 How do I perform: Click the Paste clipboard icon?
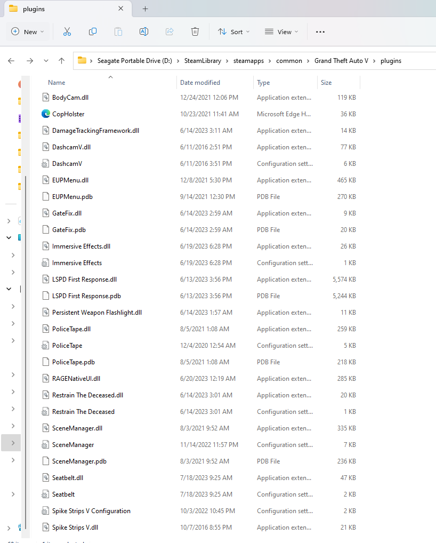118,32
